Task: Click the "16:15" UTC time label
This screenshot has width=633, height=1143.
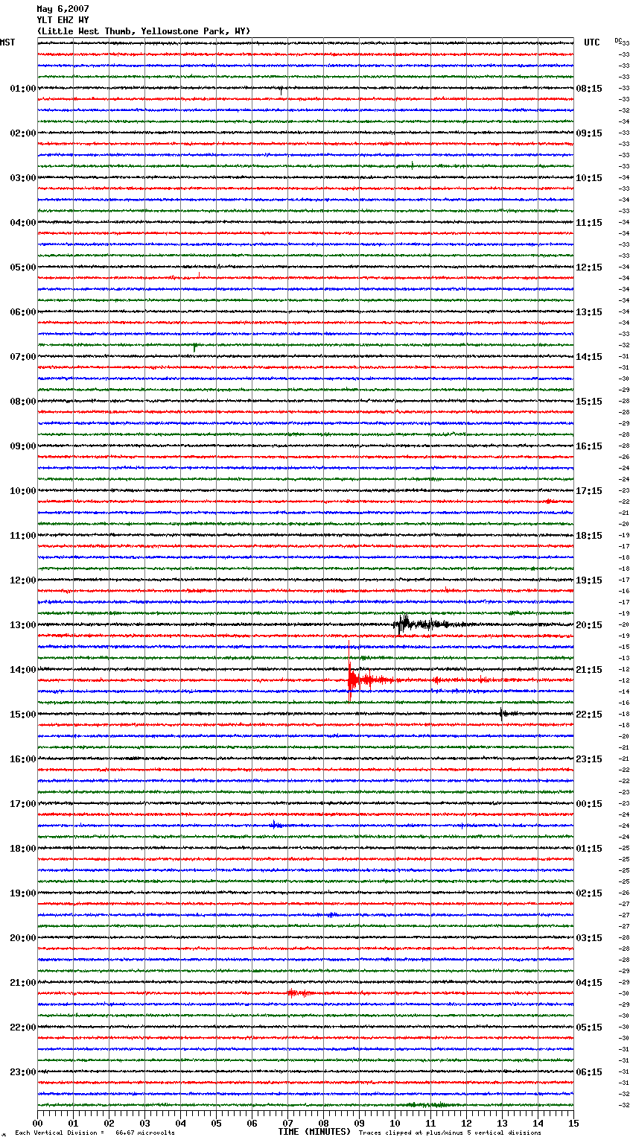Action: [x=589, y=446]
